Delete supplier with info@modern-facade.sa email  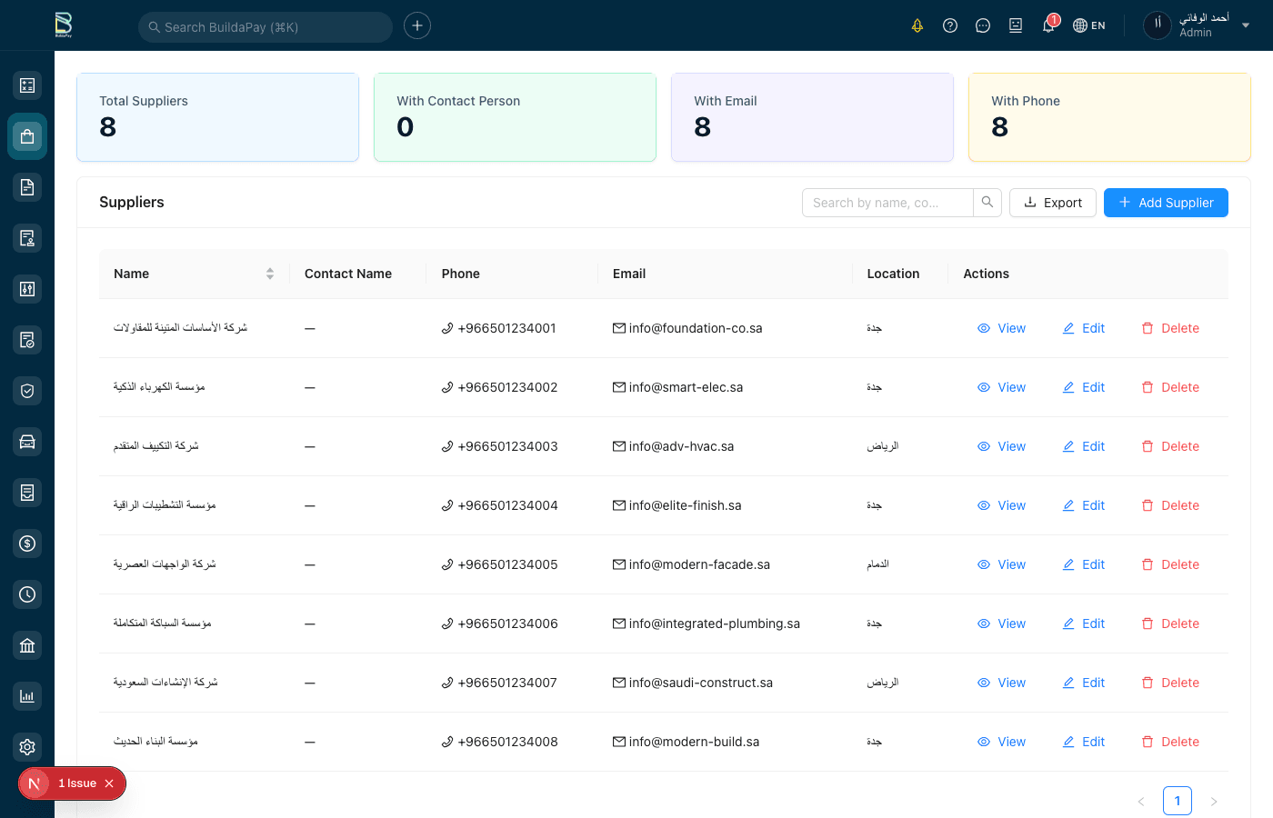click(1171, 564)
